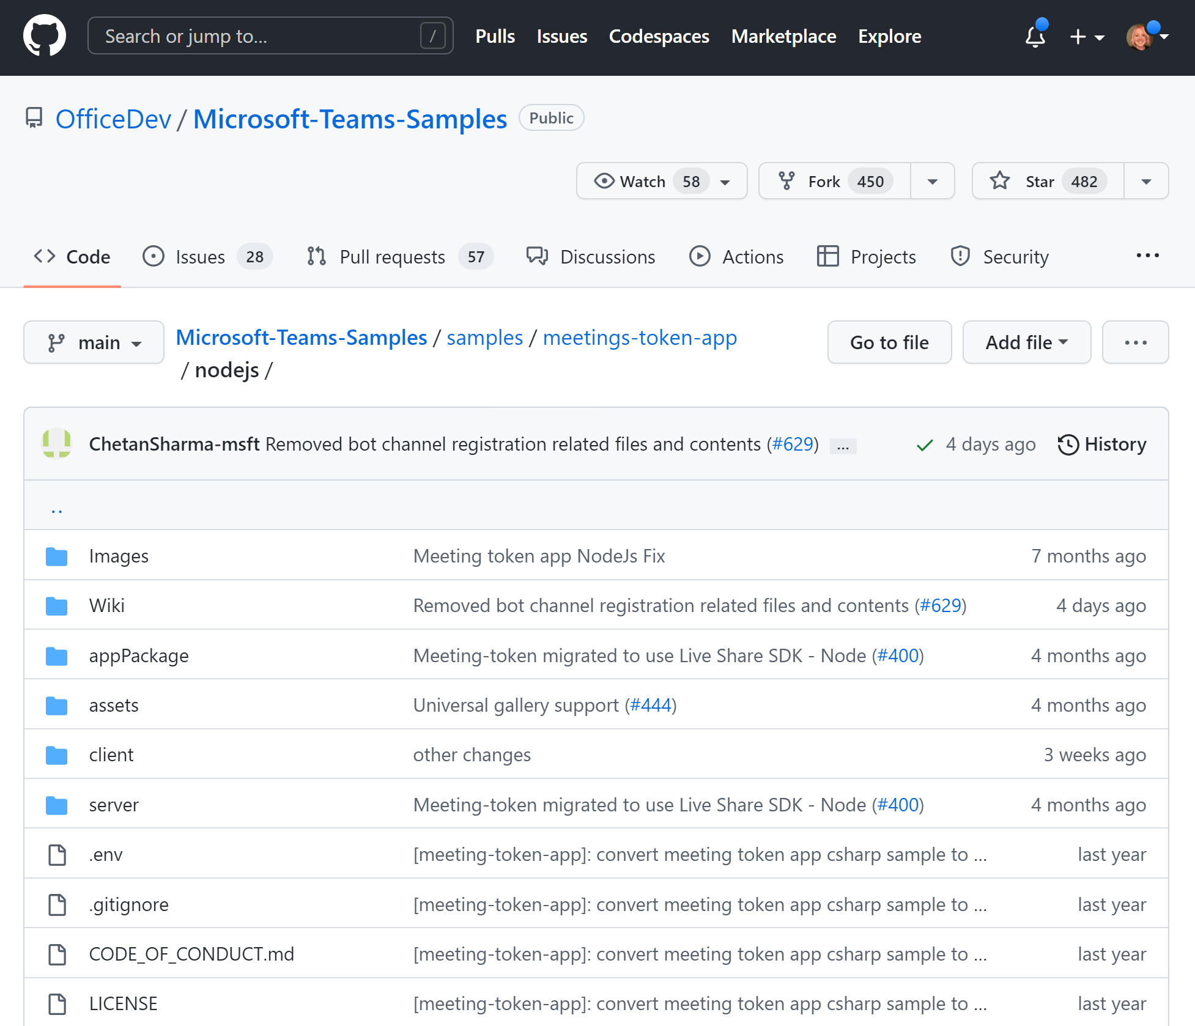Click the search input field

268,37
